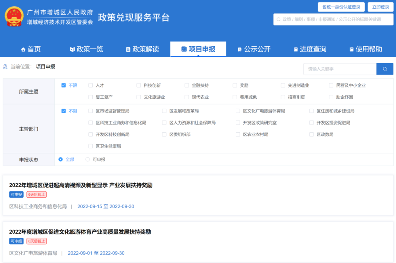Select the 全部 status radio button

(60, 159)
